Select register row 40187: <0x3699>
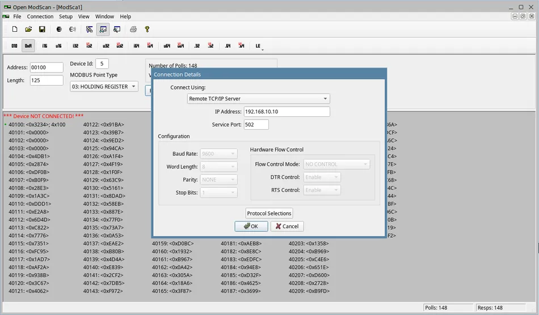Image resolution: width=539 pixels, height=315 pixels. [x=241, y=291]
